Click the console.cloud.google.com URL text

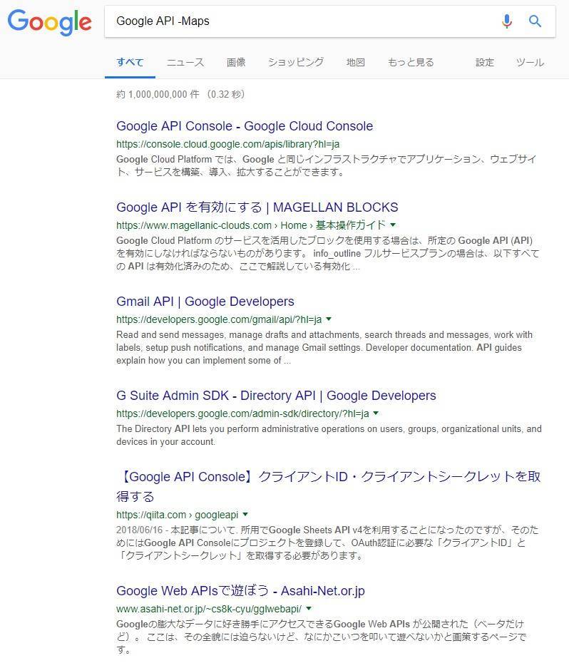tap(228, 144)
